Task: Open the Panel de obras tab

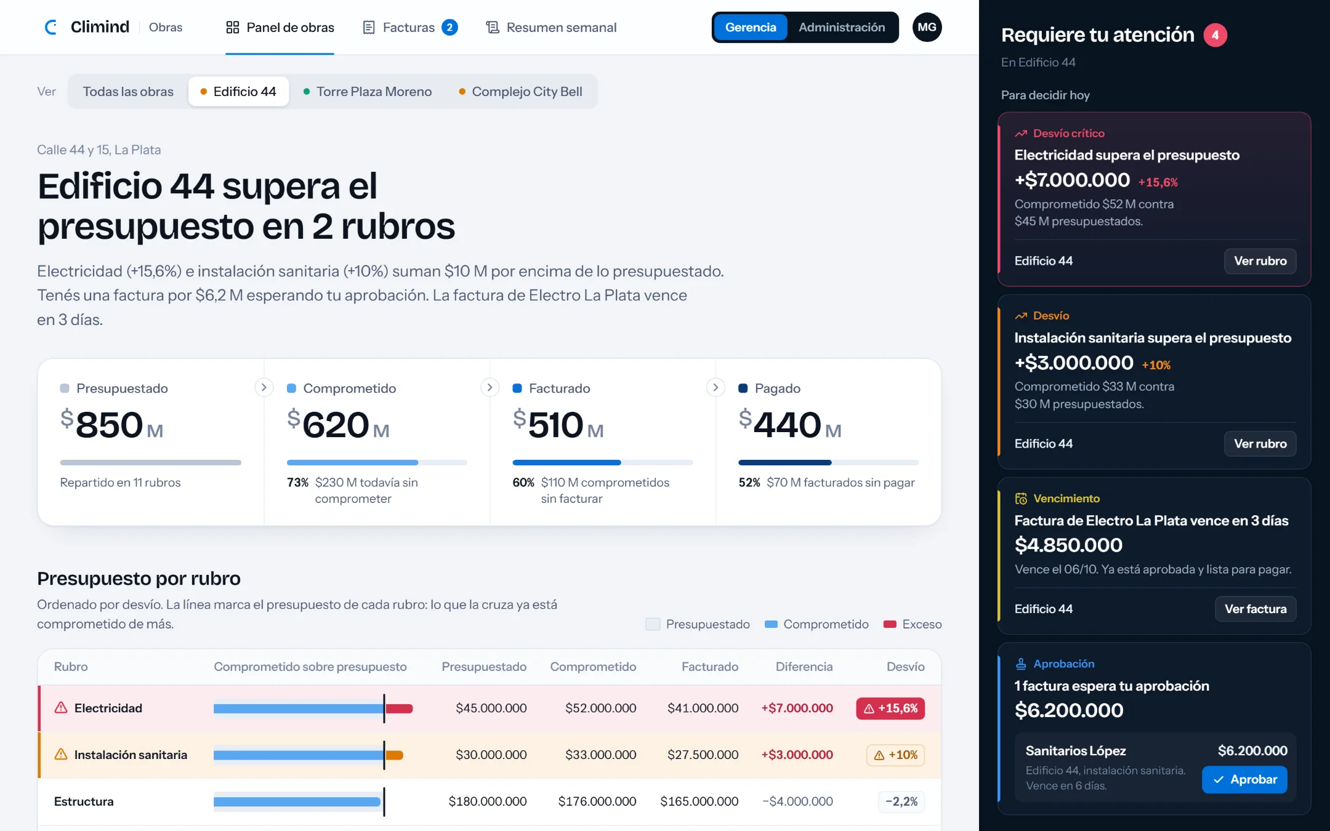Action: point(280,27)
